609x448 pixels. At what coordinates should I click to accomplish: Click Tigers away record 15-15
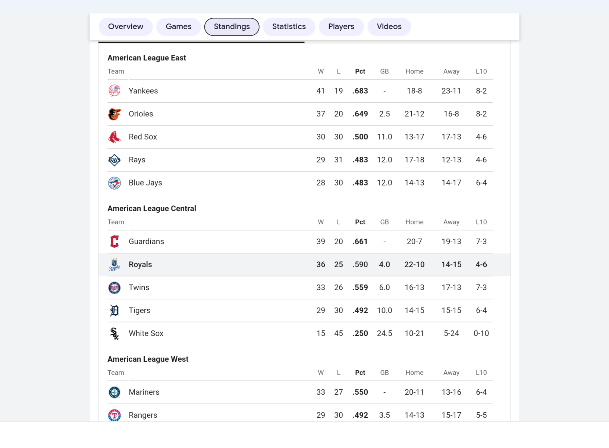coord(451,311)
